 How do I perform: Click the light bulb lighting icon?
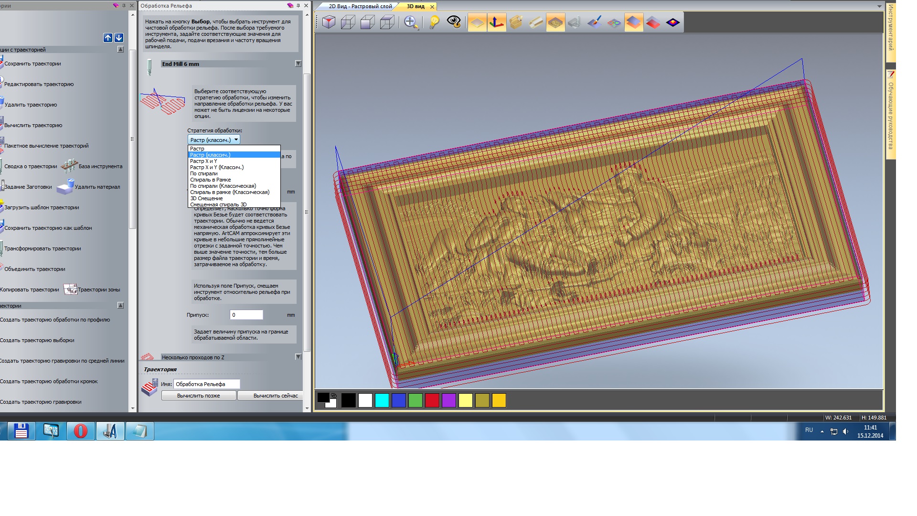point(434,22)
